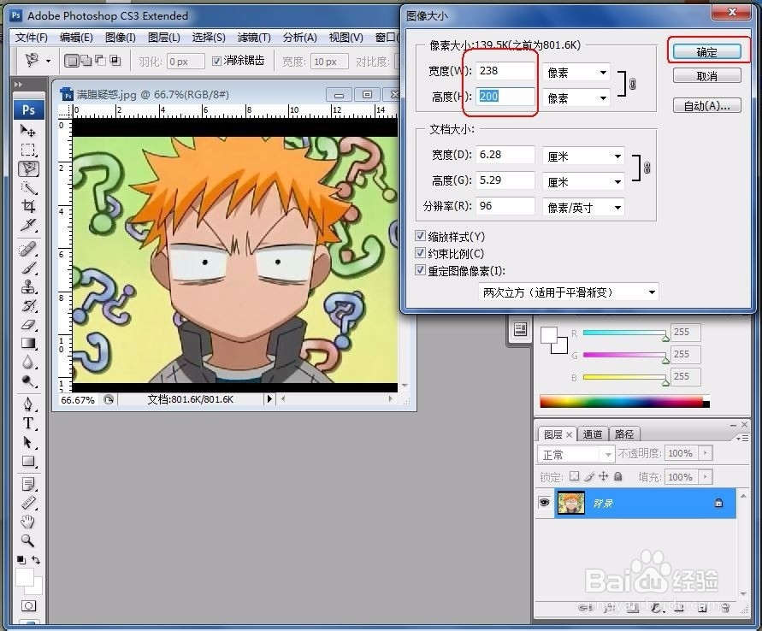Image resolution: width=762 pixels, height=631 pixels.
Task: Click the Add to Selection icon
Action: tap(86, 61)
